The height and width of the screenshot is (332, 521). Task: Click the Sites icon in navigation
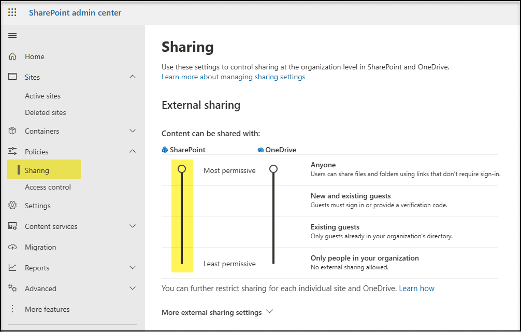12,77
